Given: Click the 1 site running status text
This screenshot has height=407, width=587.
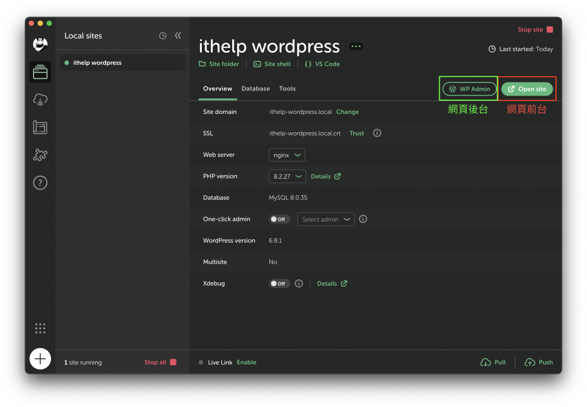Looking at the screenshot, I should 83,362.
